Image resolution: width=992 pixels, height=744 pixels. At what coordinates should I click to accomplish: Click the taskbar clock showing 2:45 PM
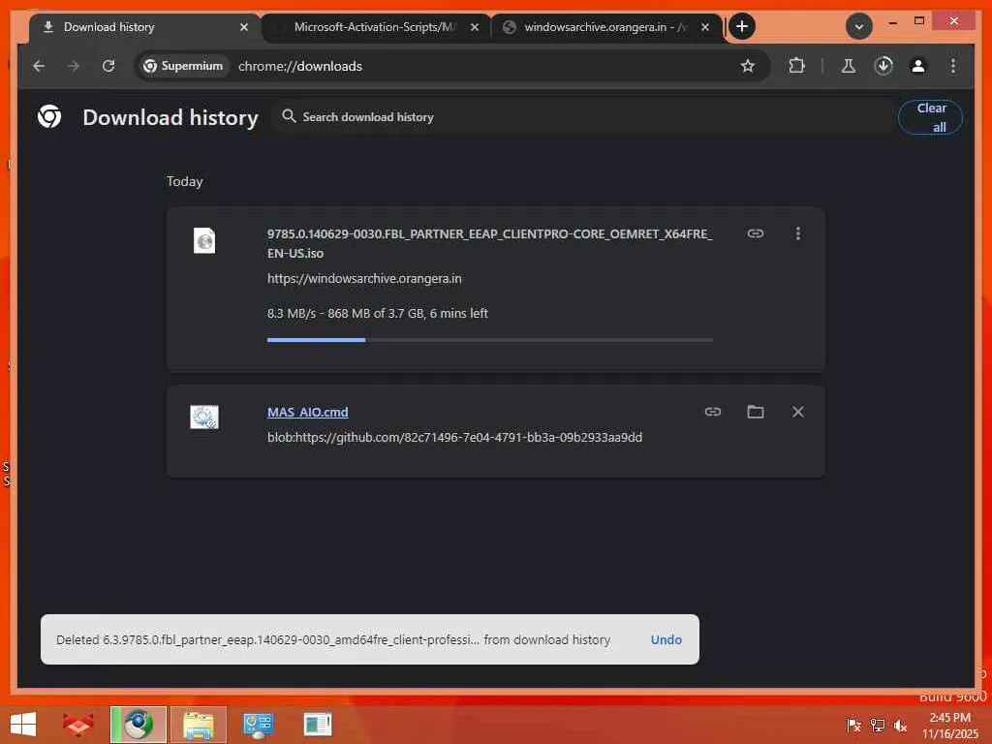(949, 725)
